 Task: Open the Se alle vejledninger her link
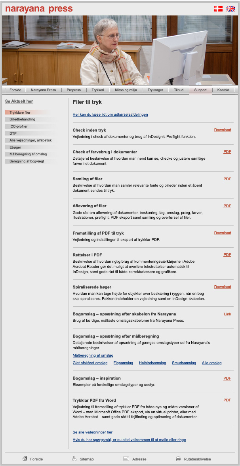(x=93, y=432)
